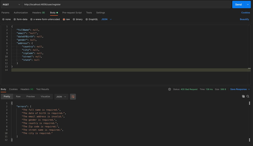Screen dimensions: 253x146
Task: Open the response JSON format dropdown
Action: (61, 97)
